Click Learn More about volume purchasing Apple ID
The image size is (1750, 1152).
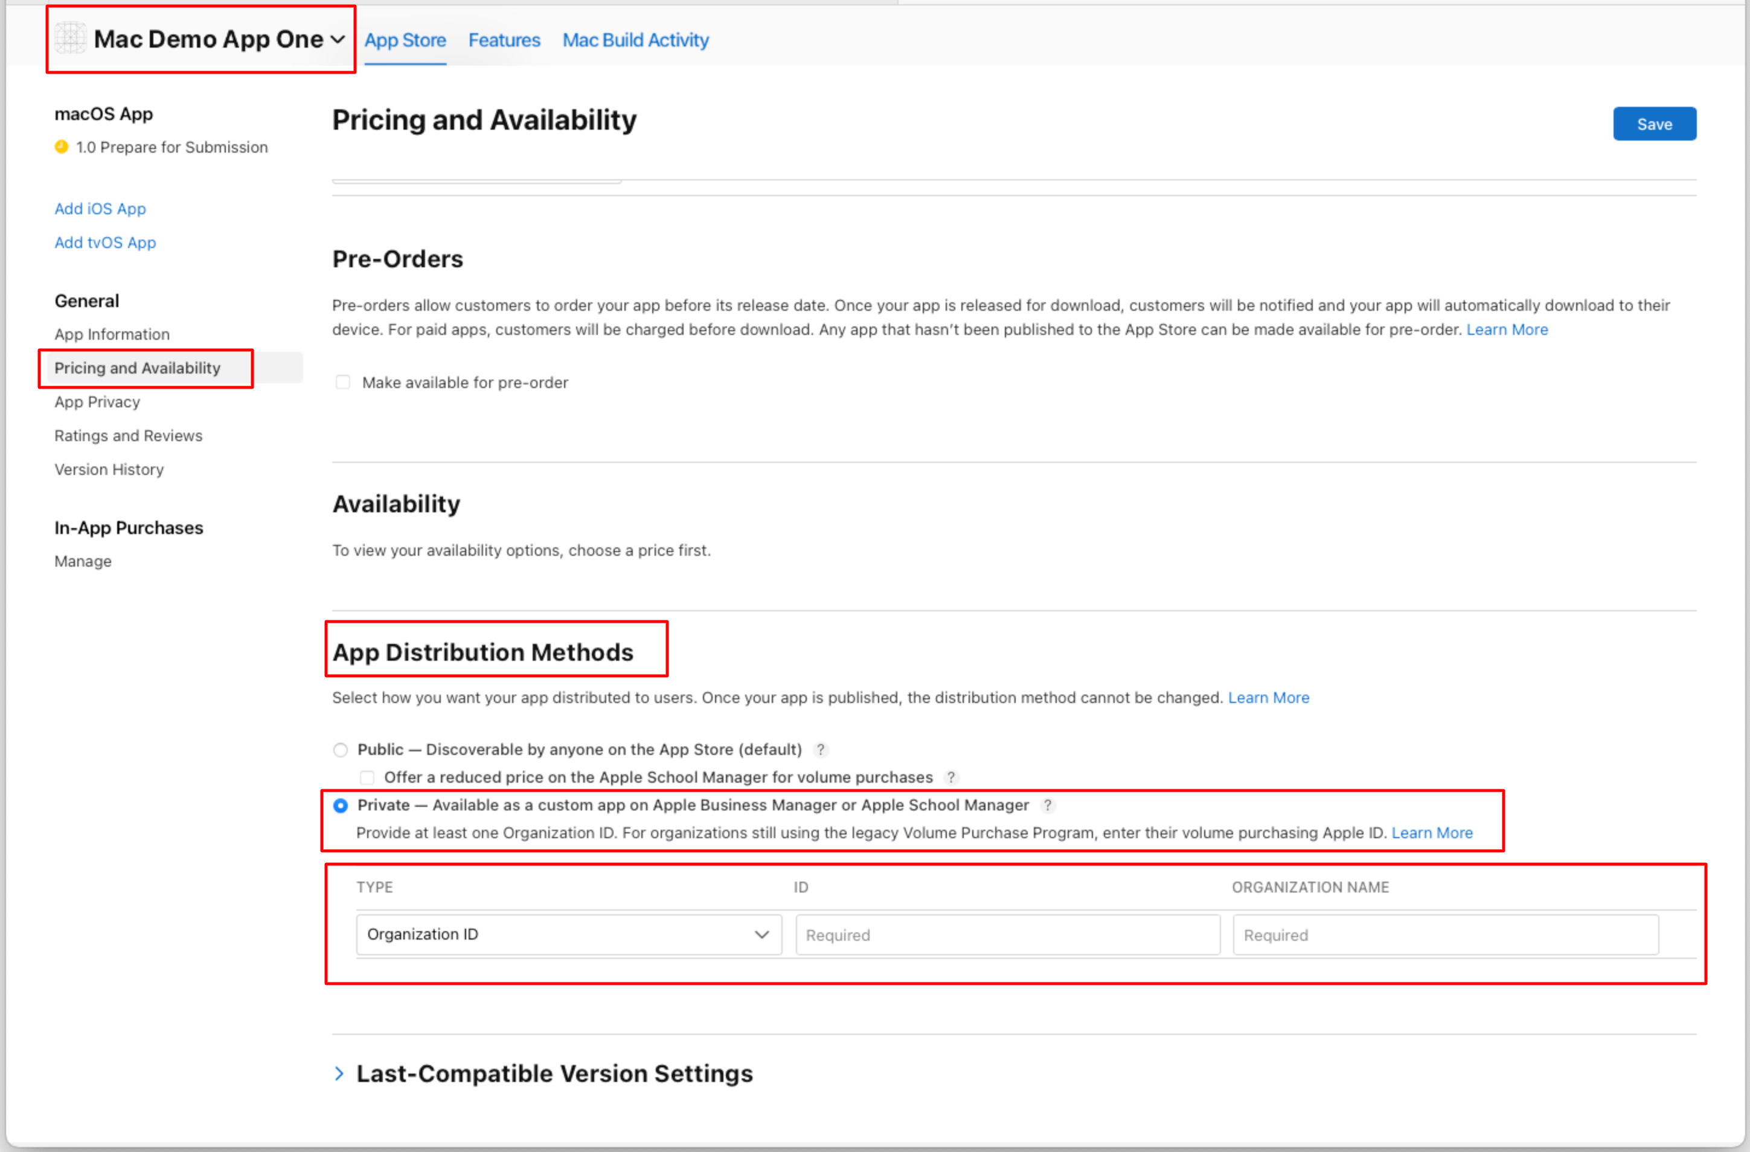point(1432,832)
